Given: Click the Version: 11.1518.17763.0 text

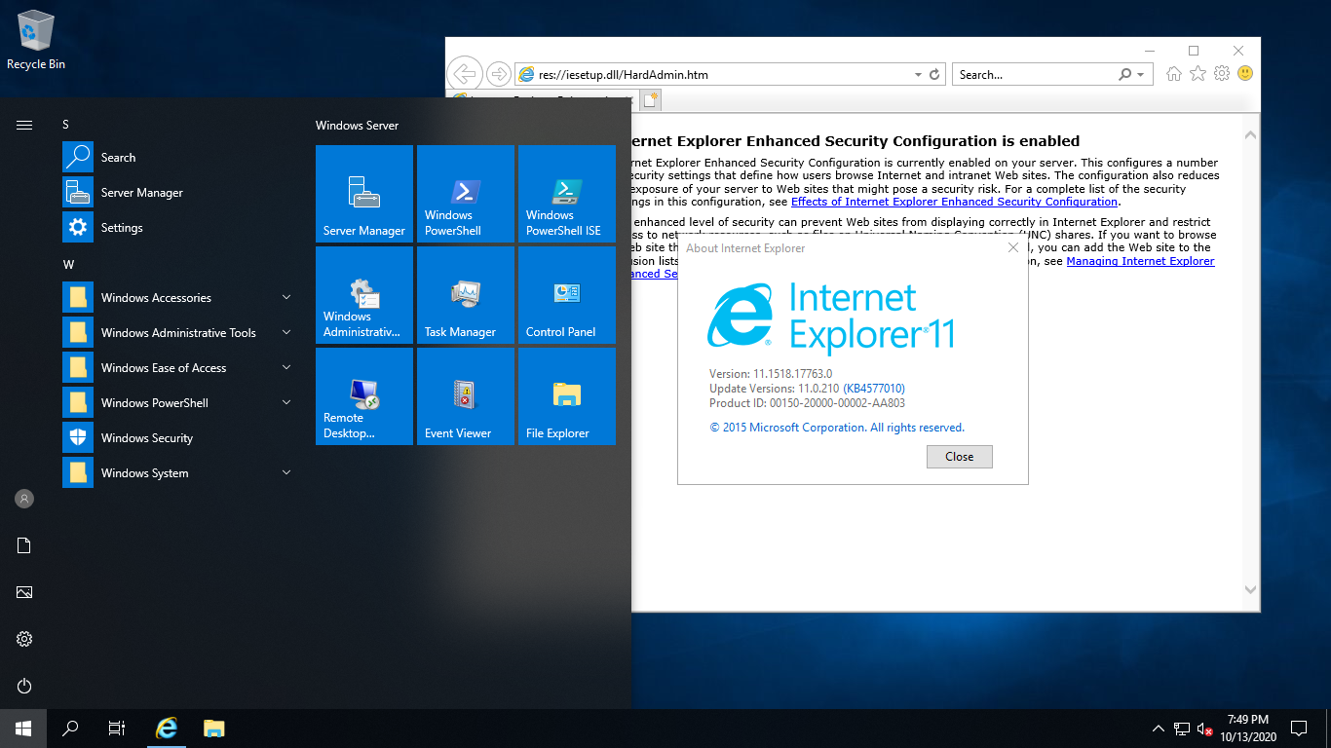Looking at the screenshot, I should [771, 374].
